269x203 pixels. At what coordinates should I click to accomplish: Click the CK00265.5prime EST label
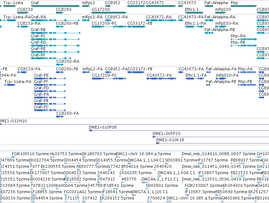pyautogui.click(x=136, y=173)
